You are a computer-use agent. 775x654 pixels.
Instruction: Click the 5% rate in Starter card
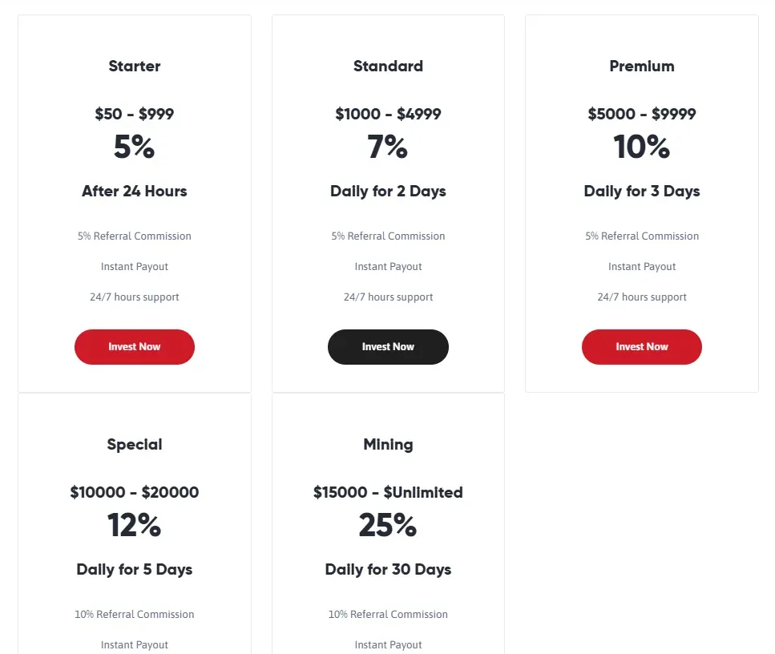[135, 147]
